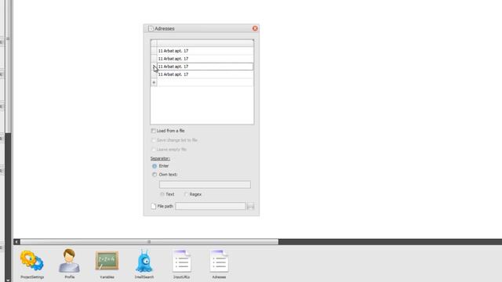Close the Adresses dialog
Screen dimensions: 502x282
pos(255,28)
